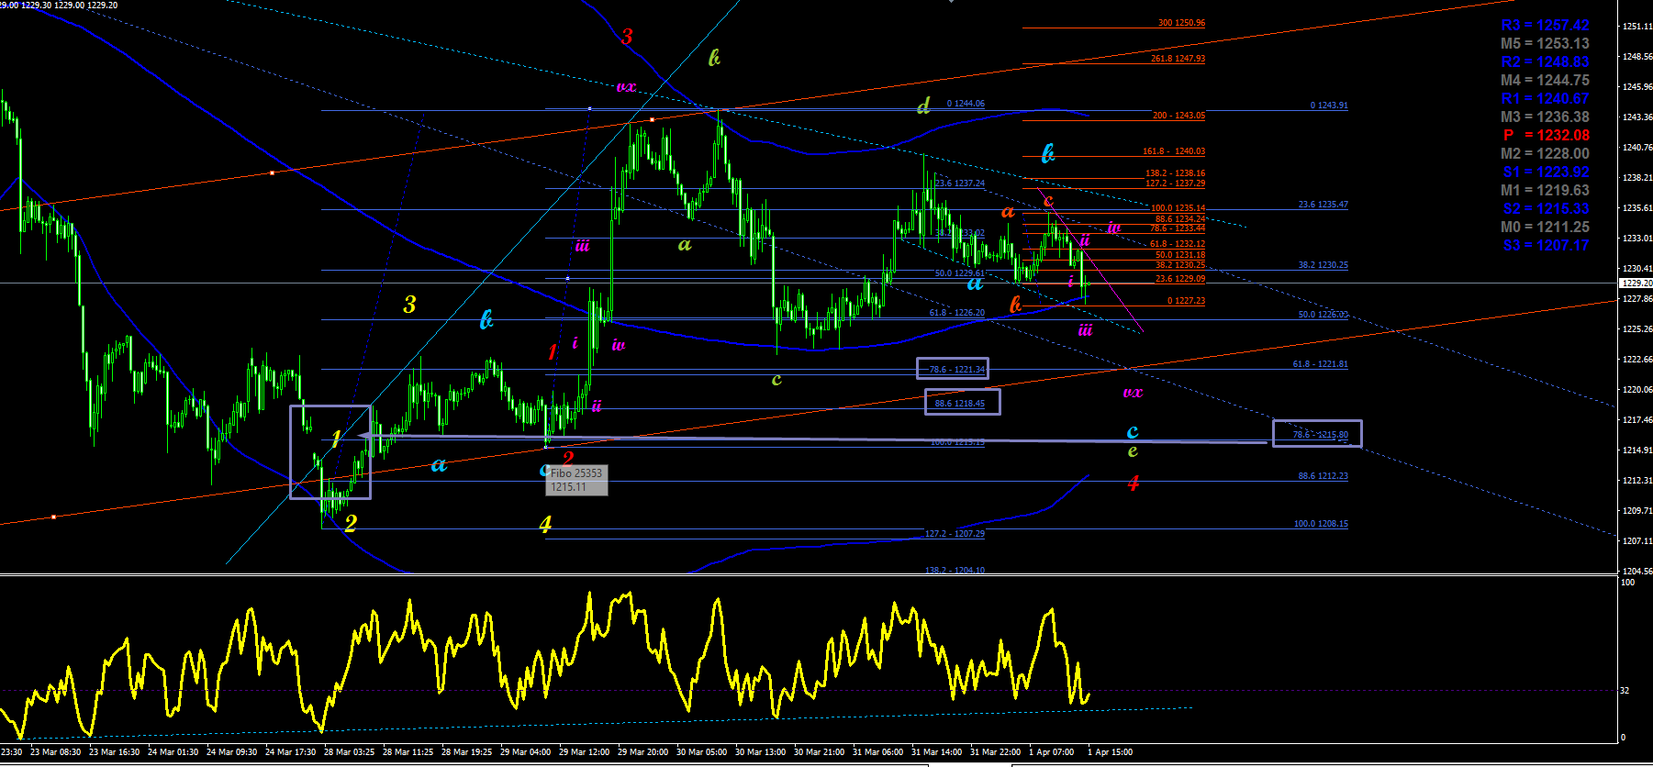Click the R1 = 1240.67 resistance label

click(1545, 99)
